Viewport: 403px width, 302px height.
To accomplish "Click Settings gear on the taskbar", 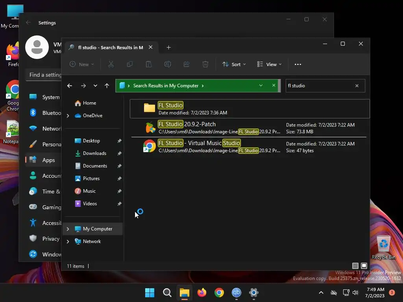I will (x=254, y=293).
